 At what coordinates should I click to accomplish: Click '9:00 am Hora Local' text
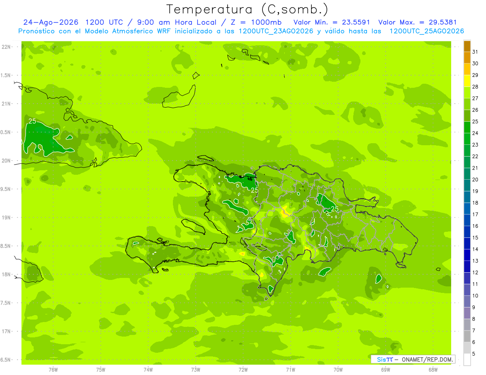[x=177, y=22]
